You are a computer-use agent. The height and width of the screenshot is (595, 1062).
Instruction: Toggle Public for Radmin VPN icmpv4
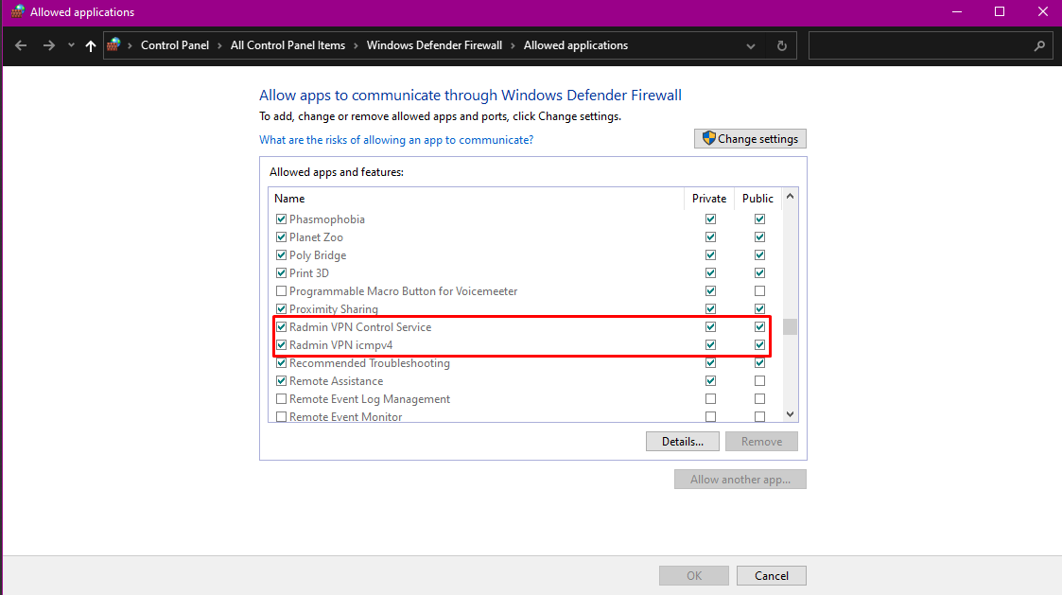pyautogui.click(x=760, y=345)
